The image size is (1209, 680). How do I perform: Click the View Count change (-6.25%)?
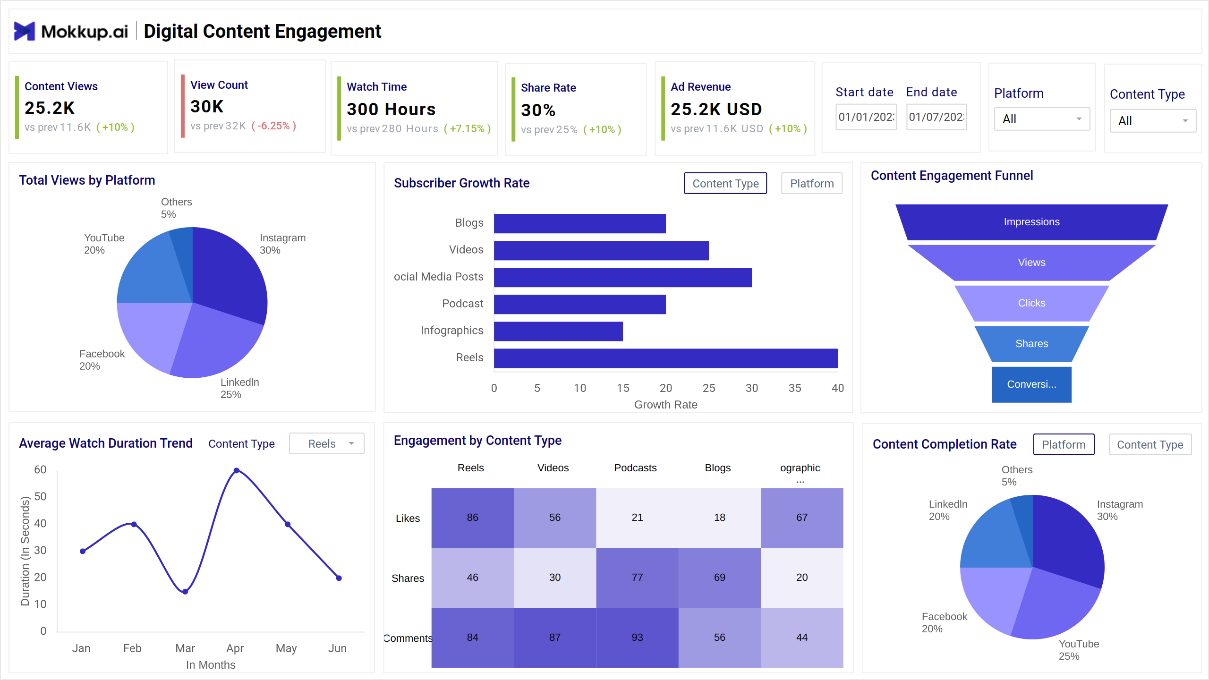(274, 126)
